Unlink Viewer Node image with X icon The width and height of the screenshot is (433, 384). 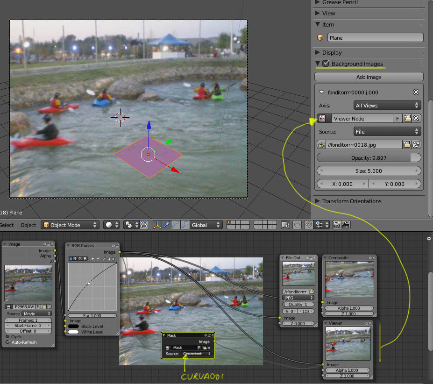pos(416,119)
